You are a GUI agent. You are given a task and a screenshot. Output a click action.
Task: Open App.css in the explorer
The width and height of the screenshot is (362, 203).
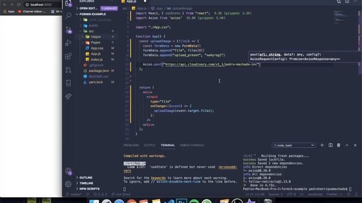[x=97, y=48]
